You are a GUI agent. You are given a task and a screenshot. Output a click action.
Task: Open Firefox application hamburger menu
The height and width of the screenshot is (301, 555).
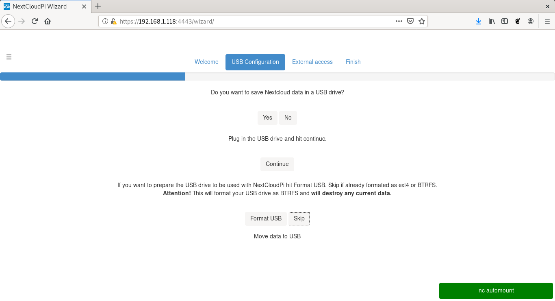tap(547, 21)
